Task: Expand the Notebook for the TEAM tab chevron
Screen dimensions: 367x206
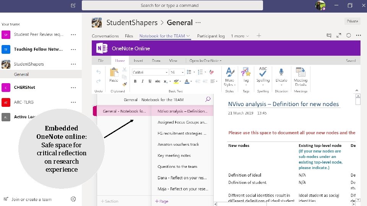Action: 188,36
